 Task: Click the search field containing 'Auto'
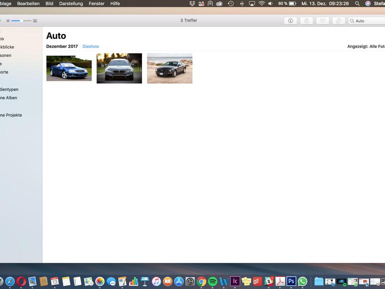coord(368,21)
